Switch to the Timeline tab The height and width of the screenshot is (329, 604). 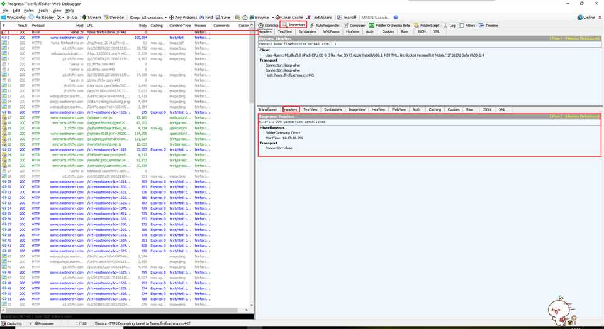click(488, 25)
